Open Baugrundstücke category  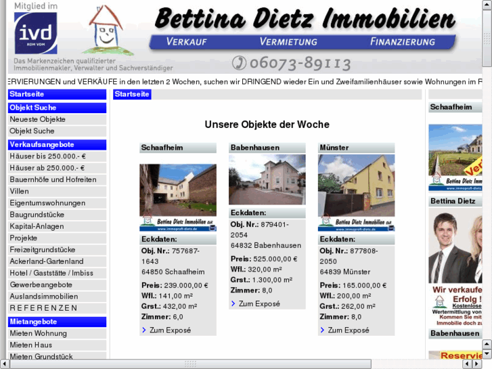click(x=57, y=215)
